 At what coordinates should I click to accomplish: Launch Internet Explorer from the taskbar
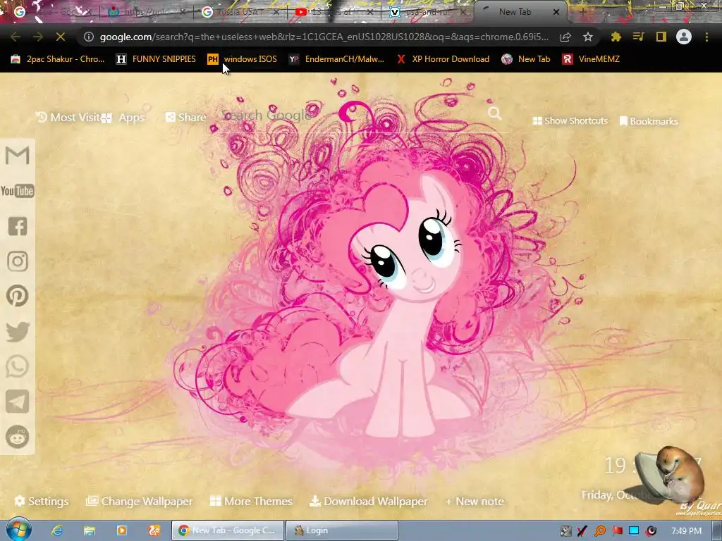coord(57,530)
